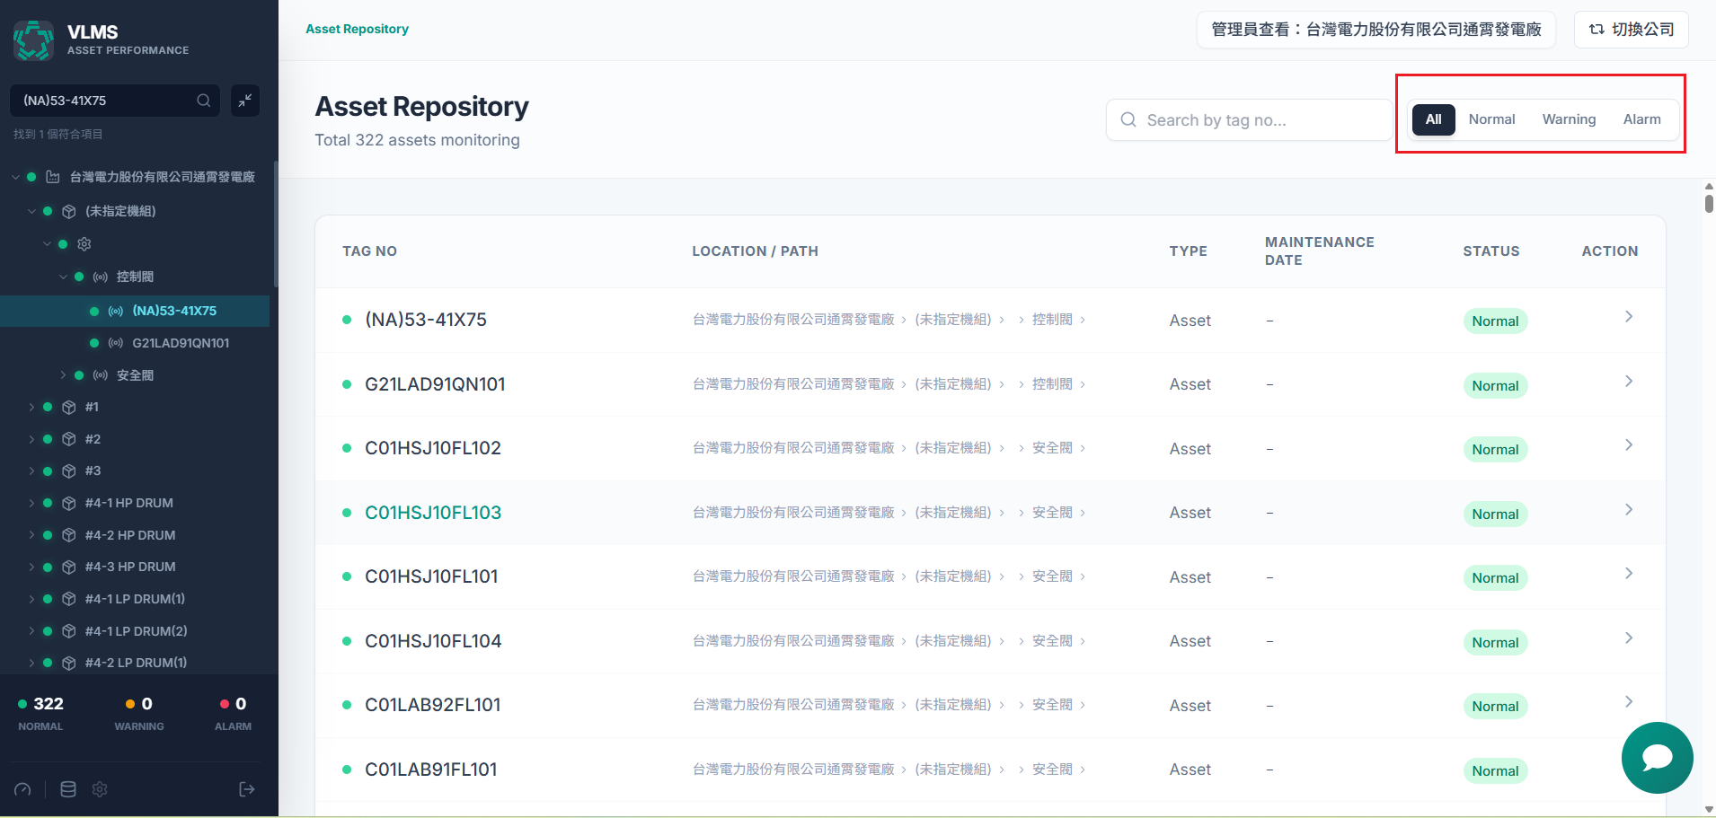Expand the #4-1 LP DRUM(1) node

(31, 599)
